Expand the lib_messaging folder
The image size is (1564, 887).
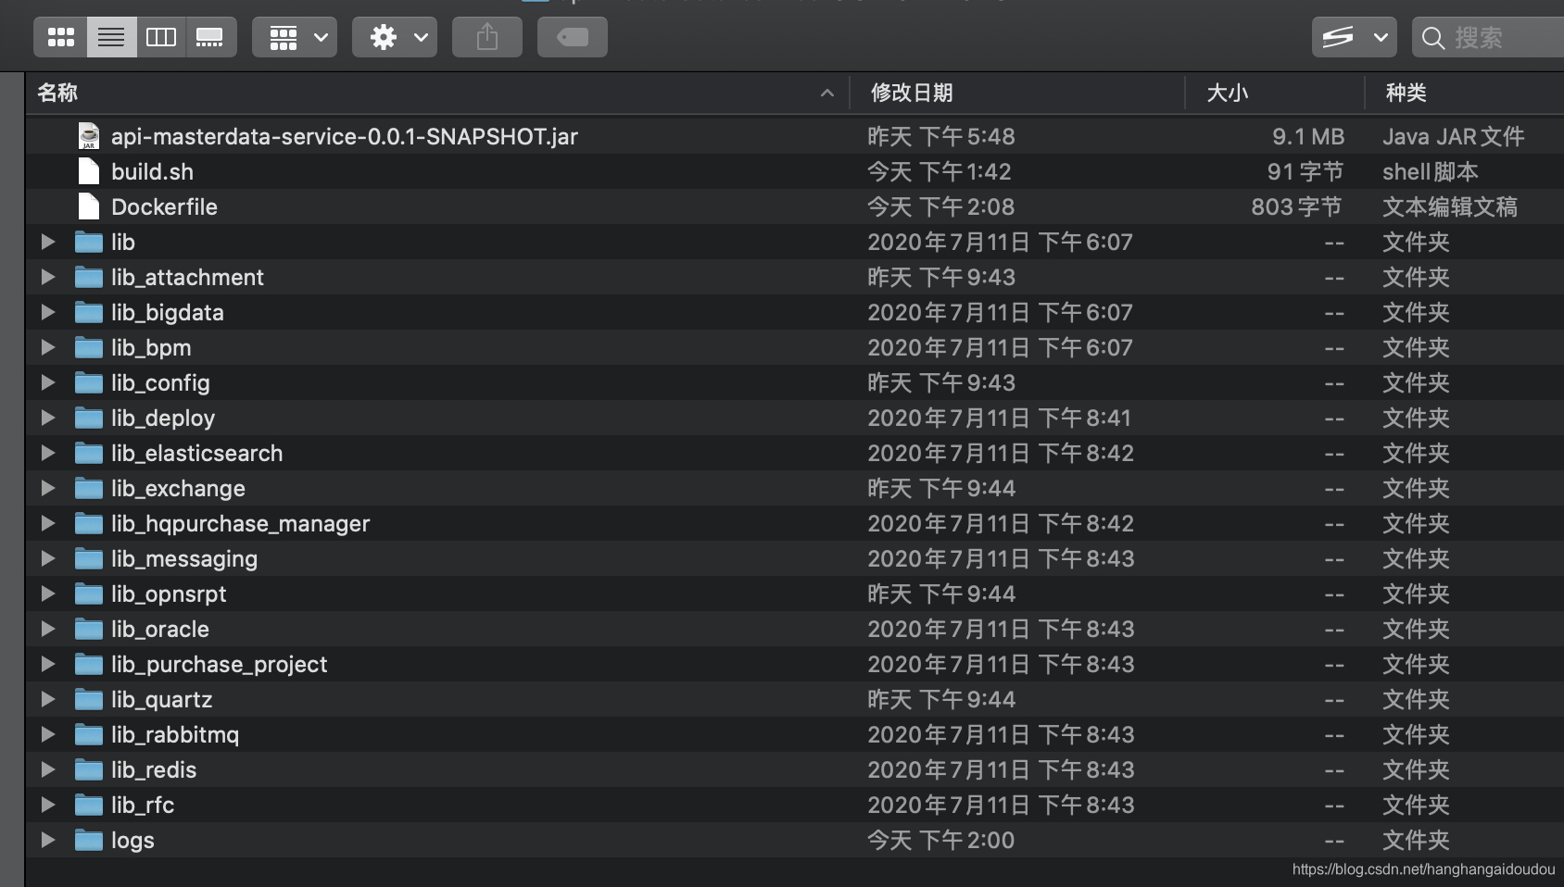[x=48, y=558]
